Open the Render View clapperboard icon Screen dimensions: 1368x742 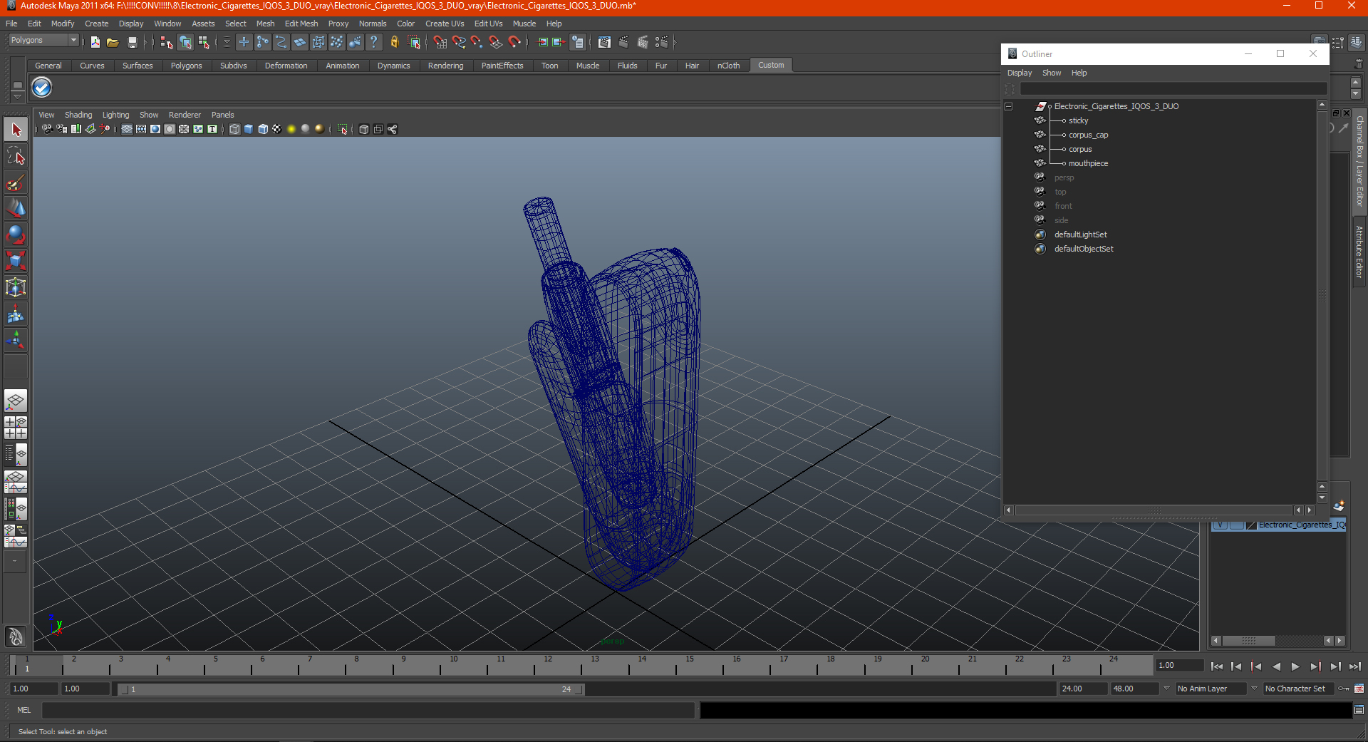point(604,43)
